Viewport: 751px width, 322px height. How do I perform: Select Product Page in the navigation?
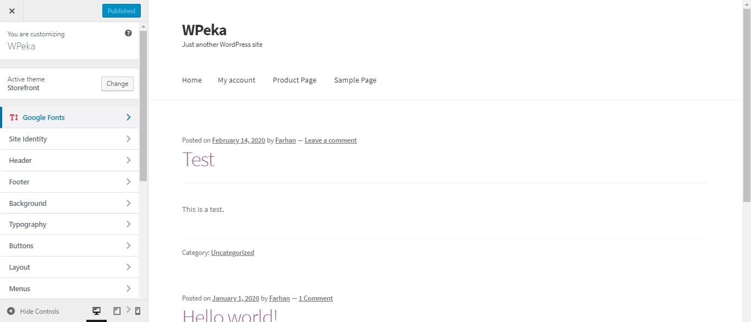pyautogui.click(x=294, y=80)
